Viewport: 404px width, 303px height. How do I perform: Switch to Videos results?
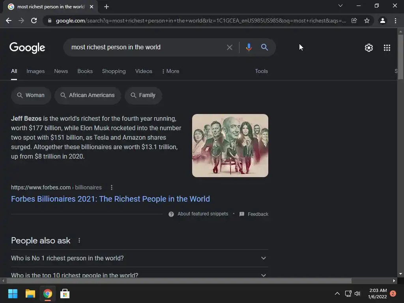[144, 71]
